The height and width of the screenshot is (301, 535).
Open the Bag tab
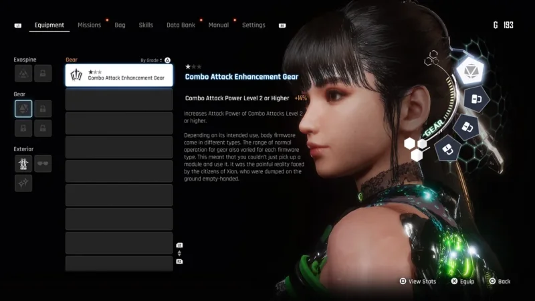pos(120,25)
